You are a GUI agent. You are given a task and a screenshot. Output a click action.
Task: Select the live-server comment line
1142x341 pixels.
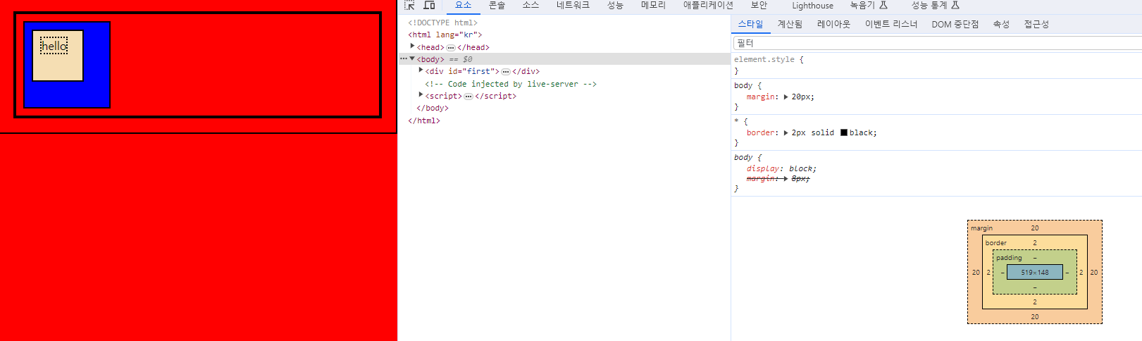(511, 84)
